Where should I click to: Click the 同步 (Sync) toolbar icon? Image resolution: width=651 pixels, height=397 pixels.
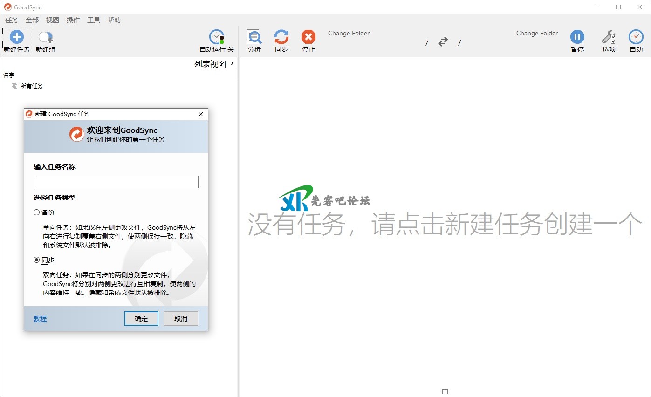(x=281, y=37)
